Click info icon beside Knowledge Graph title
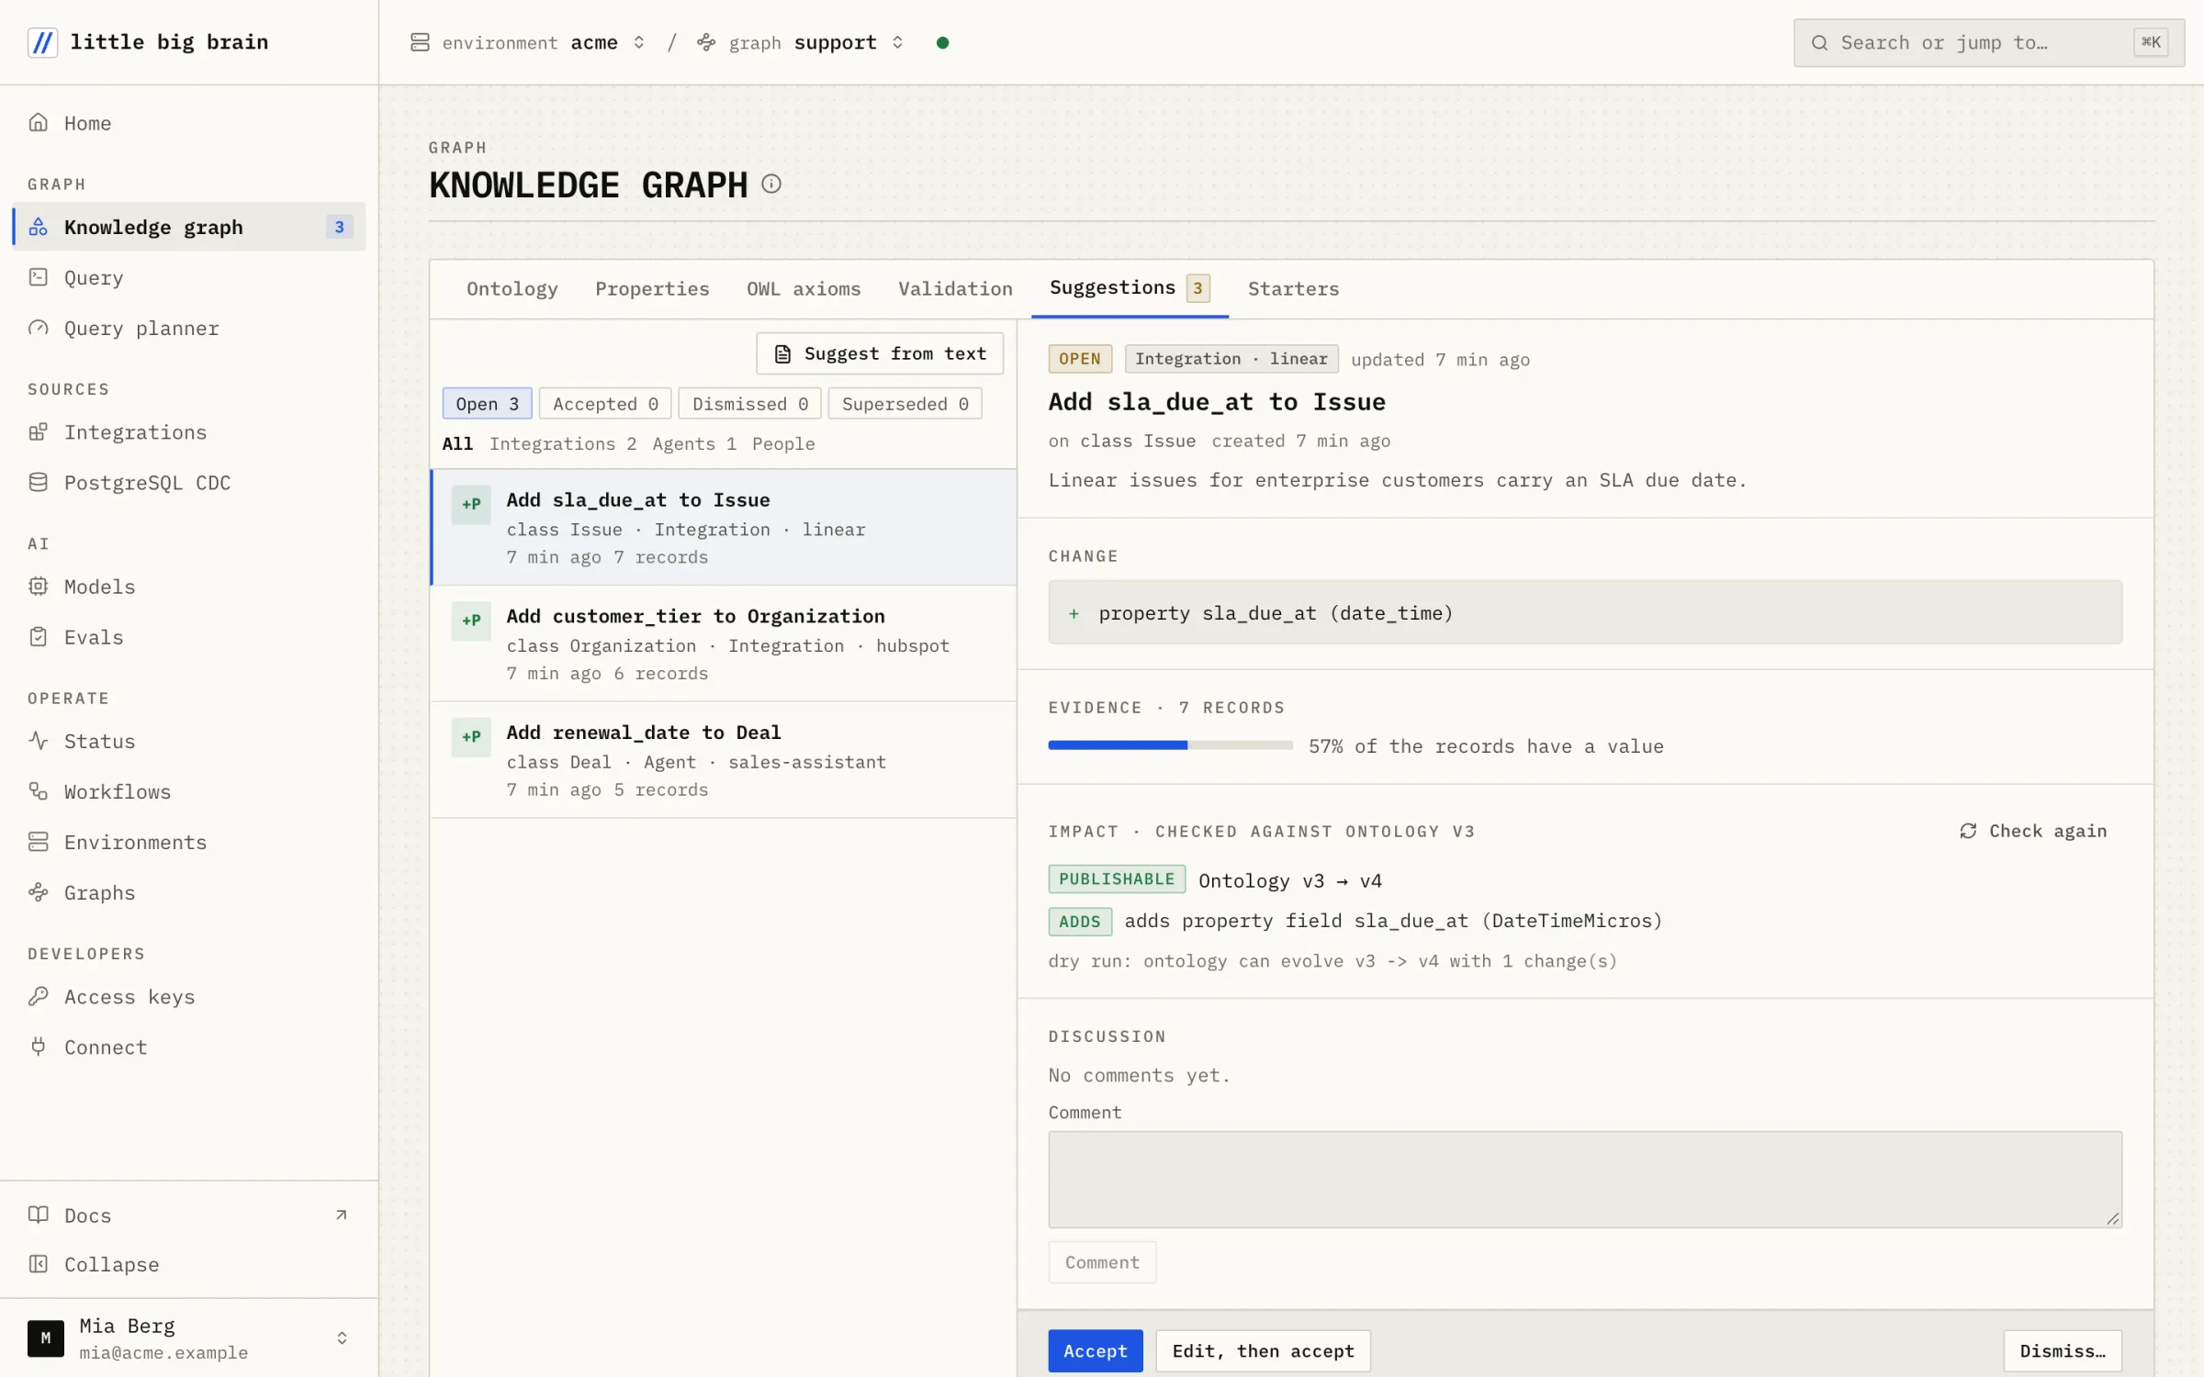Screen dimensions: 2204x1377 (x=771, y=185)
